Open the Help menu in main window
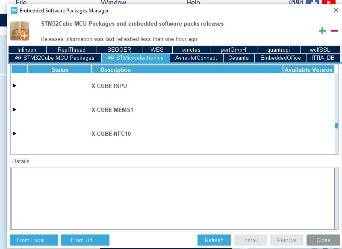This screenshot has width=342, height=249. tap(193, 3)
